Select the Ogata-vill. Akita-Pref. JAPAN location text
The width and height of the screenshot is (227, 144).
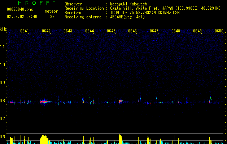point(165,8)
